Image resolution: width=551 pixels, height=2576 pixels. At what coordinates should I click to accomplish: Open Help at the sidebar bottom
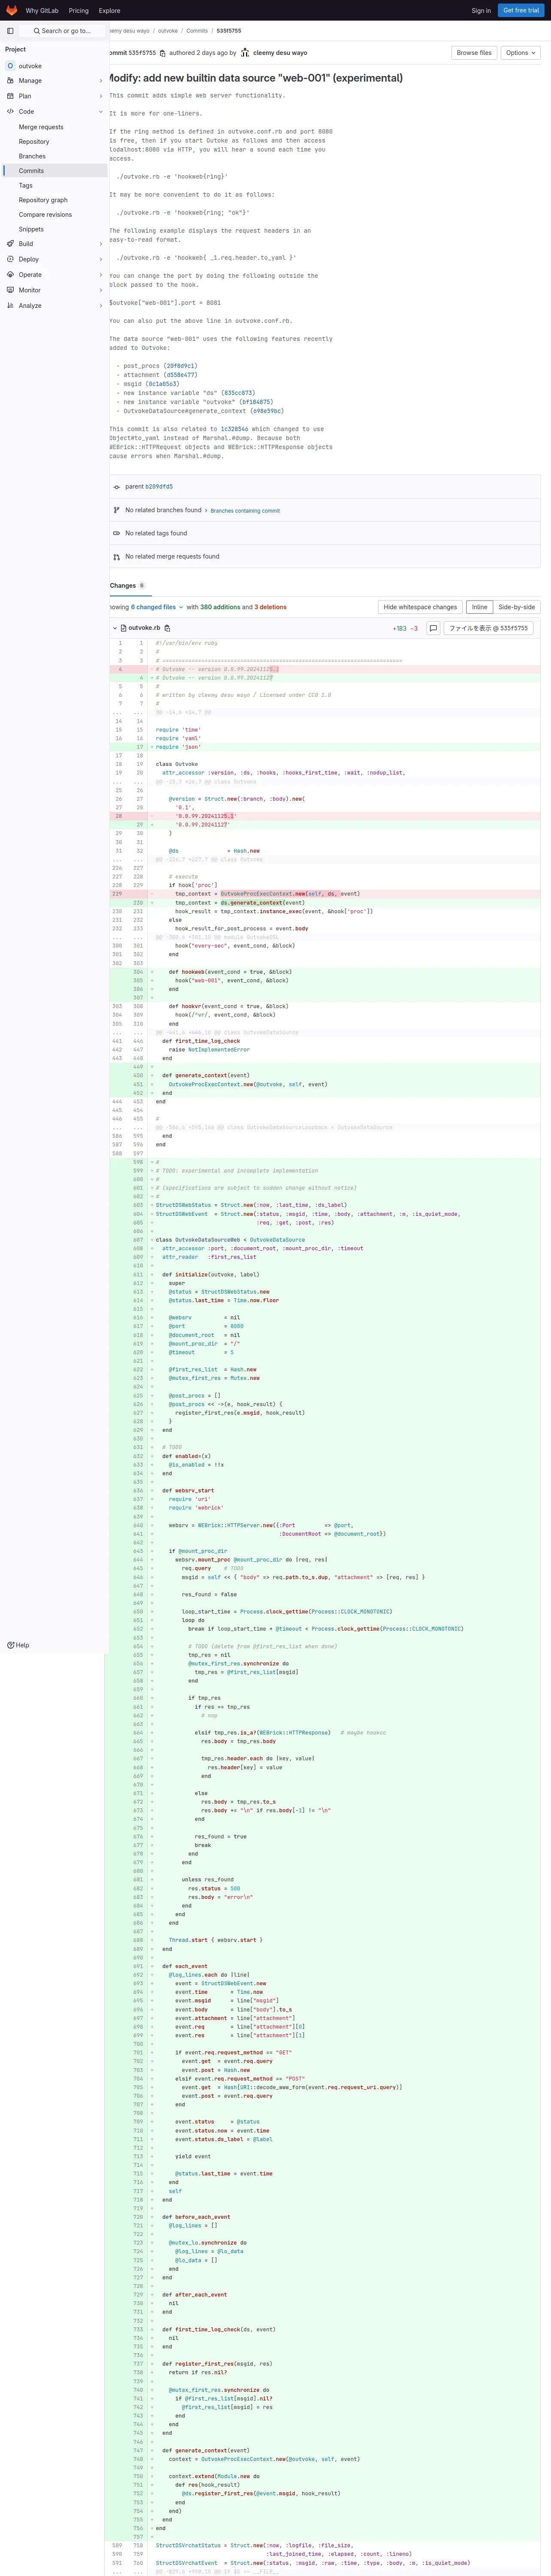(18, 1645)
